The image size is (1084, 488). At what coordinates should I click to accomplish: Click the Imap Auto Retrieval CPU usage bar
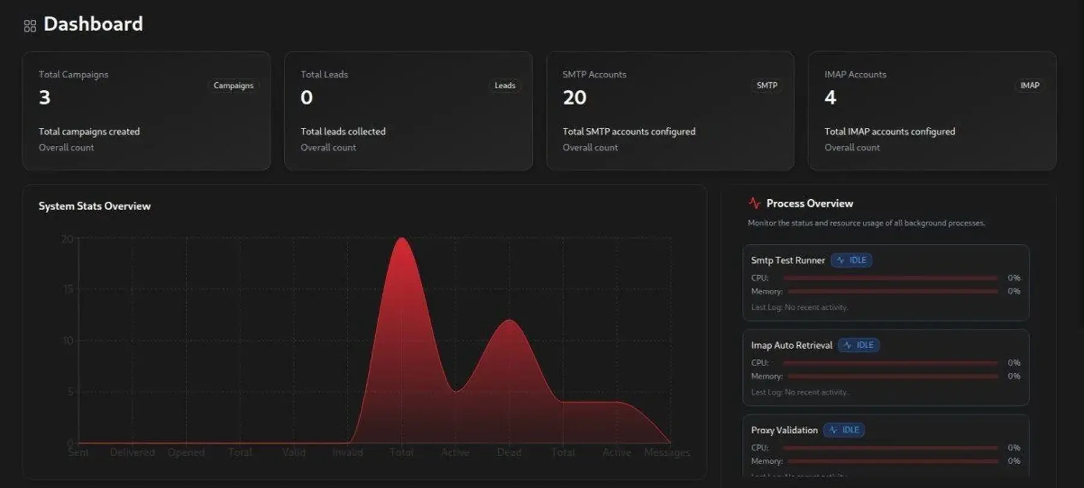pos(890,363)
